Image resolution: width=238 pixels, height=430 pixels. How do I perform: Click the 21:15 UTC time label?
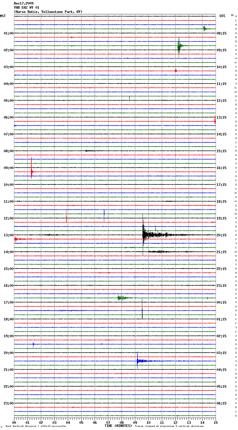(x=221, y=252)
